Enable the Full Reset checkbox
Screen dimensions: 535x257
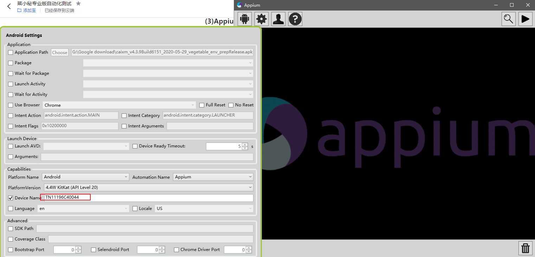tap(202, 105)
